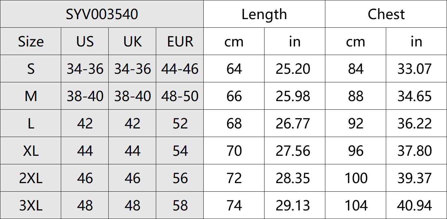Click the 2XL size row label
This screenshot has width=447, height=219.
coord(31,178)
